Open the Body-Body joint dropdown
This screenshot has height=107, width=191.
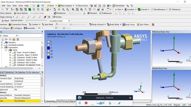pyautogui.click(x=121, y=24)
